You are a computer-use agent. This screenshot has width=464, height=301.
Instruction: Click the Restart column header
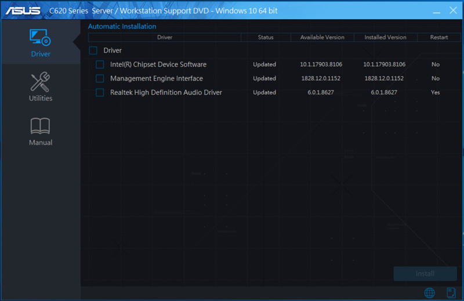pyautogui.click(x=439, y=37)
